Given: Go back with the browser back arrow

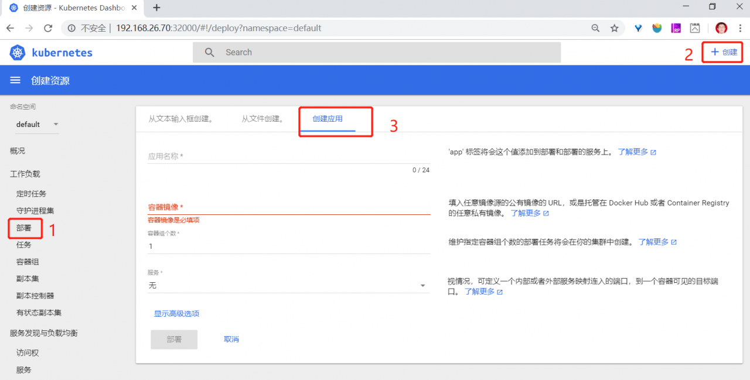Looking at the screenshot, I should [x=11, y=28].
